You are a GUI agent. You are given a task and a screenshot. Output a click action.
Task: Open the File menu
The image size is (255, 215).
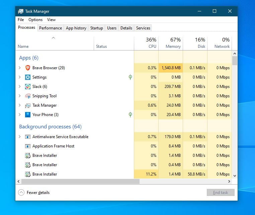(21, 20)
